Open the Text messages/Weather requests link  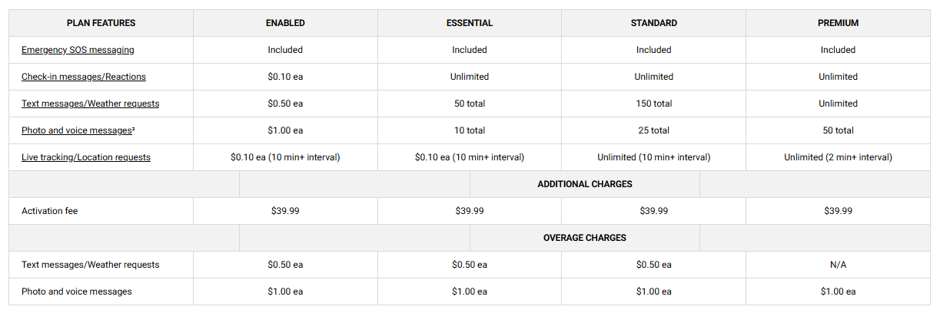pyautogui.click(x=91, y=104)
